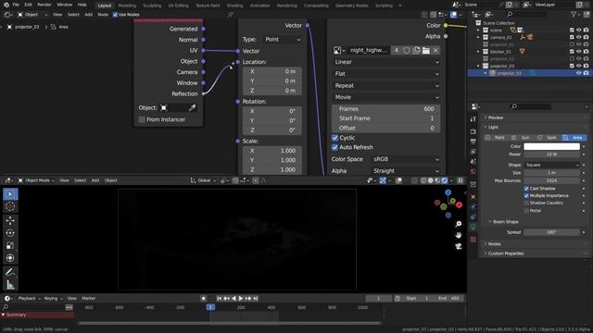Click the Frames 600 field
Image resolution: width=593 pixels, height=333 pixels.
[x=385, y=109]
